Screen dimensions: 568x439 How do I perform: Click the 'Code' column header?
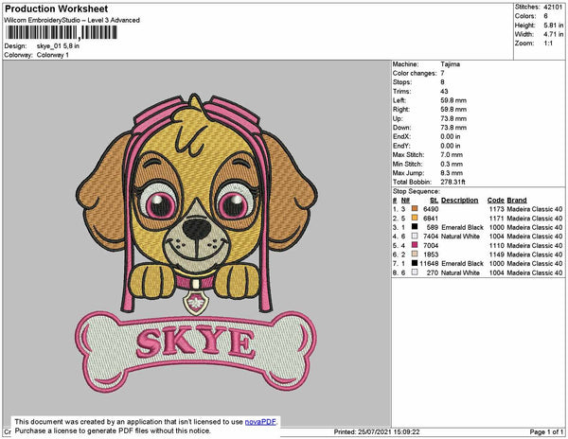(495, 201)
